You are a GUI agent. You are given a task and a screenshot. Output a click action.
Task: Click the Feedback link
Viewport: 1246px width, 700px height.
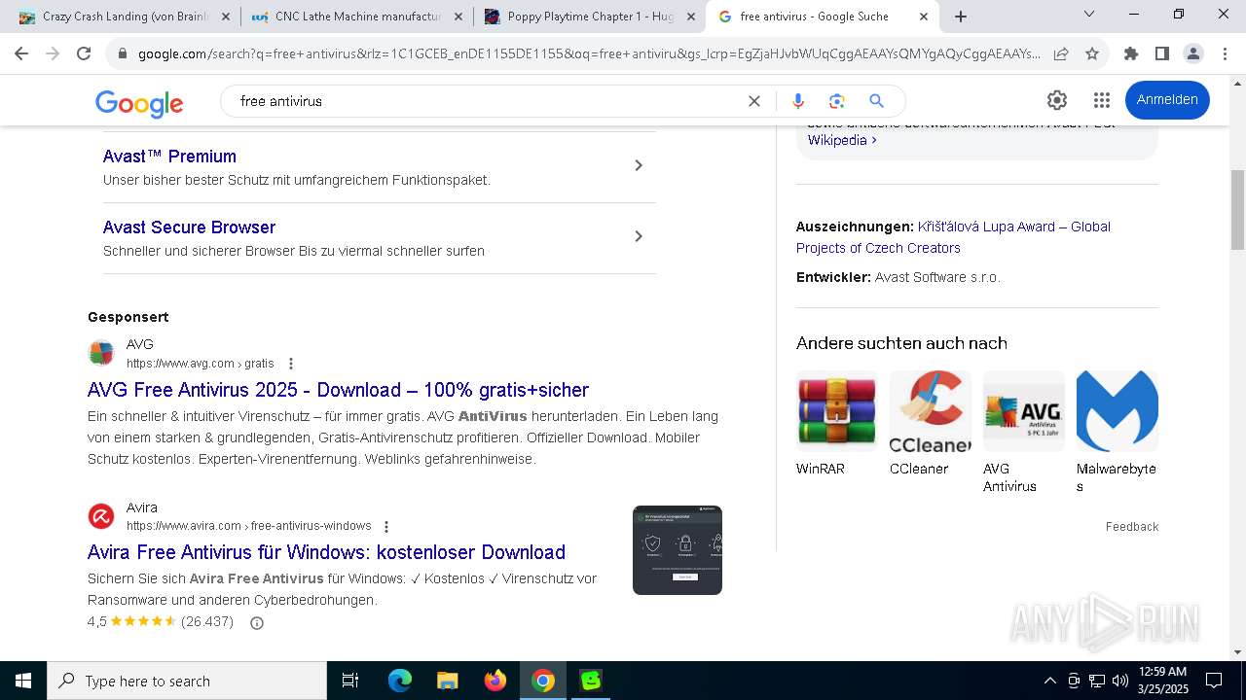point(1131,527)
